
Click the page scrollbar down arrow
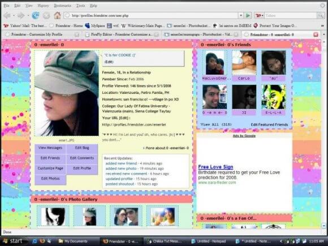324,226
